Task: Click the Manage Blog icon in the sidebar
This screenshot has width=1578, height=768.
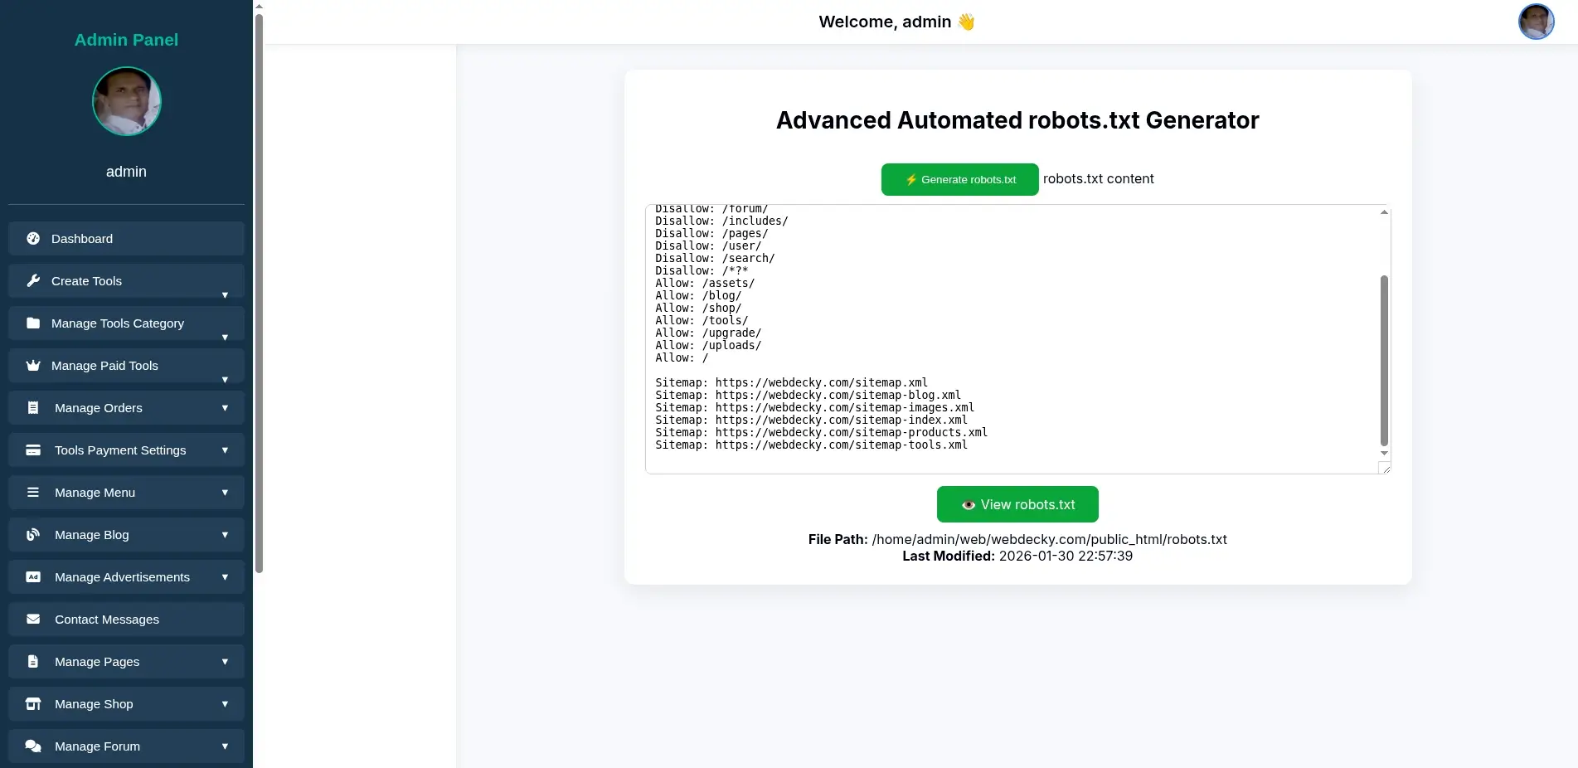Action: tap(33, 534)
